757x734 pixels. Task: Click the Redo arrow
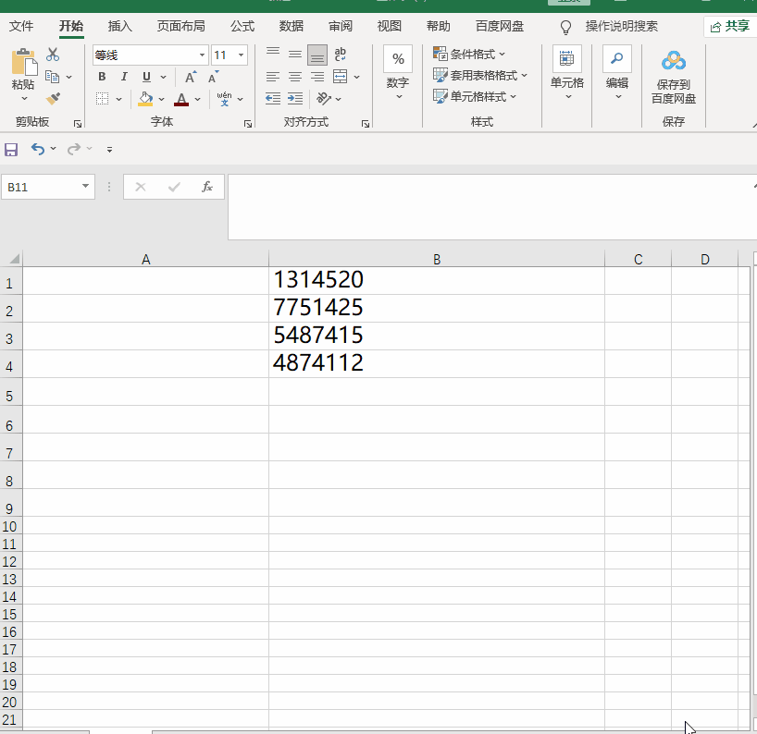click(x=74, y=149)
